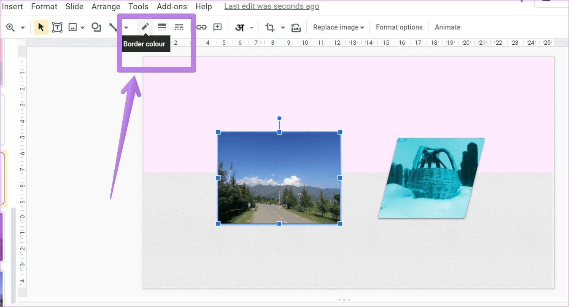The height and width of the screenshot is (307, 569).
Task: Insert a link
Action: [x=202, y=27]
